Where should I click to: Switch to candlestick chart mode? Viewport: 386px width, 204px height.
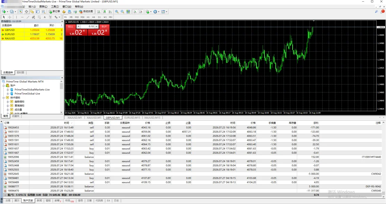coord(105,12)
